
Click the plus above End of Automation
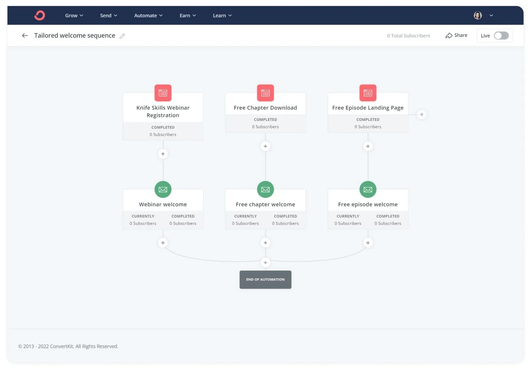[265, 262]
